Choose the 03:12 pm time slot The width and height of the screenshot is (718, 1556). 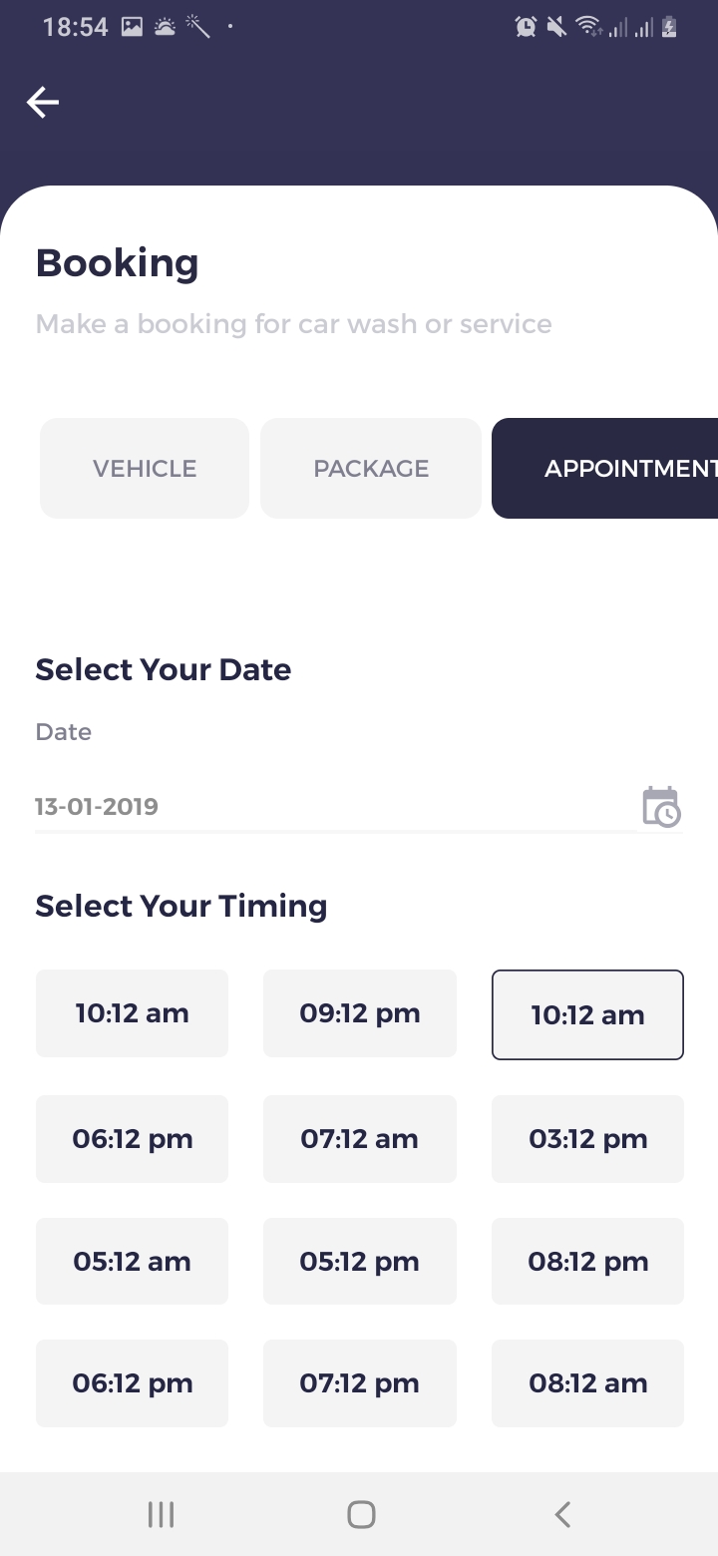pos(587,1139)
